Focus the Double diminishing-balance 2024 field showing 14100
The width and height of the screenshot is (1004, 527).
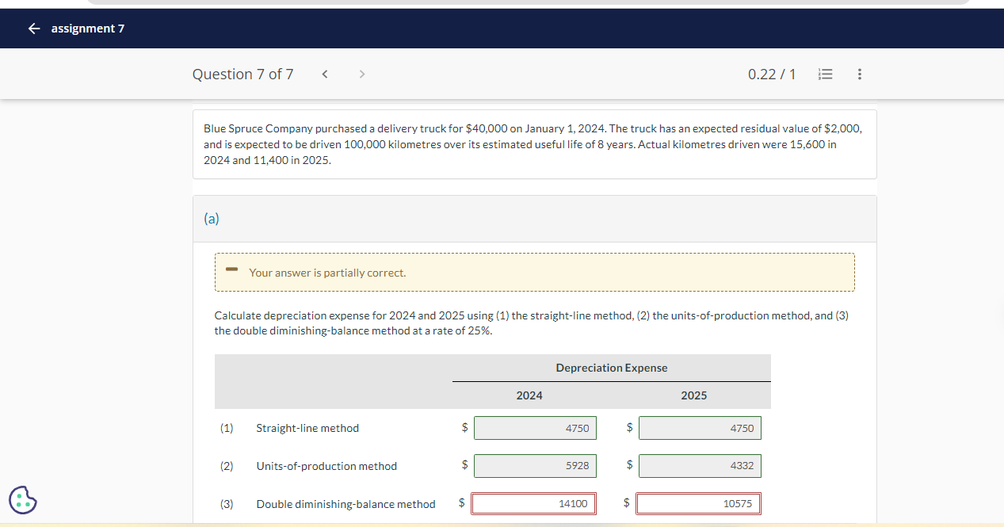tap(534, 504)
